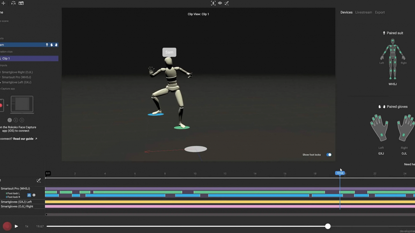415x233 pixels.
Task: Click the add (plus) icon in top toolbar
Action: pyautogui.click(x=4, y=3)
